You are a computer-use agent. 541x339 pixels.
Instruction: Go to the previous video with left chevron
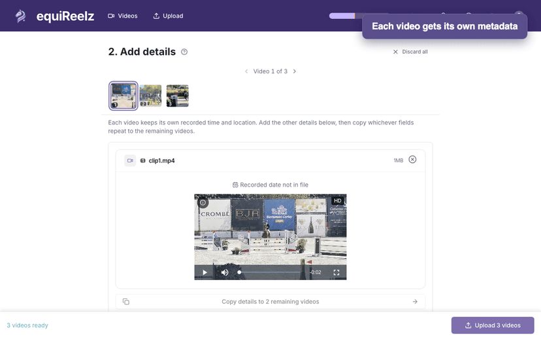[246, 71]
